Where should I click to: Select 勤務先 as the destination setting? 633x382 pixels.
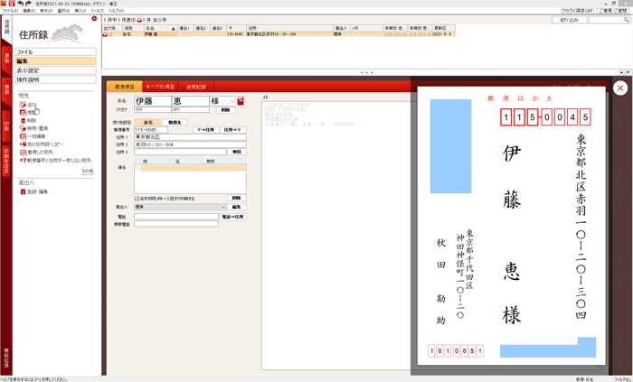click(x=175, y=122)
